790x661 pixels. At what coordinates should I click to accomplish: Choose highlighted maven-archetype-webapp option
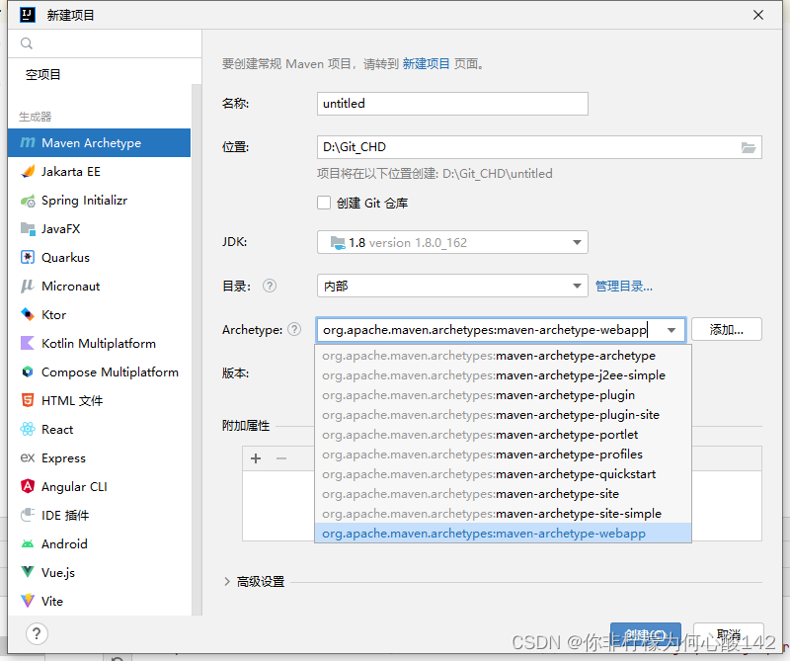(x=503, y=533)
